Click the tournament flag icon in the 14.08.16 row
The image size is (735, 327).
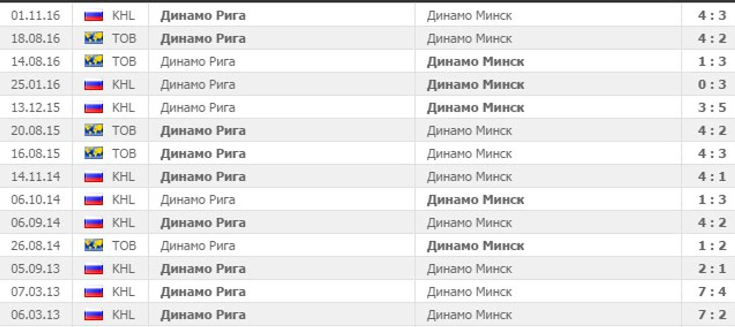coord(94,61)
